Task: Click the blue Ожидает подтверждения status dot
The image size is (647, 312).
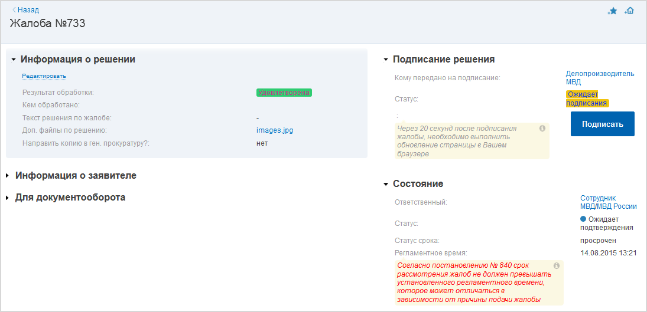Action: click(x=583, y=219)
